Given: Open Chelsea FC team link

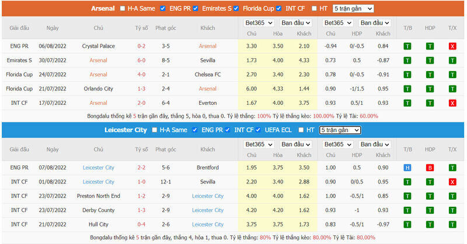Looking at the screenshot, I should (x=208, y=75).
